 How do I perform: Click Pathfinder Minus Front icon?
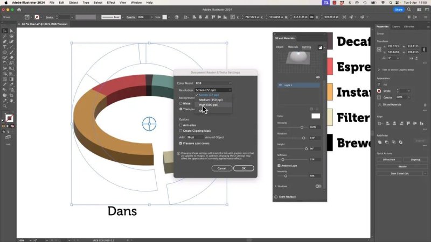pyautogui.click(x=387, y=142)
